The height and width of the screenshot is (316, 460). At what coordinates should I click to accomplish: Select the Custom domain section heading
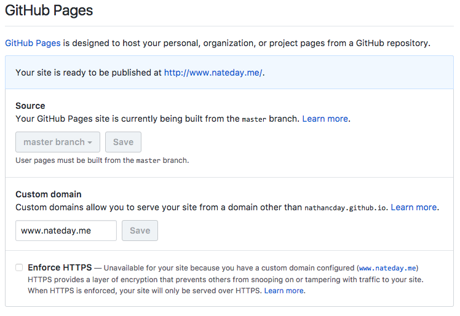click(49, 194)
